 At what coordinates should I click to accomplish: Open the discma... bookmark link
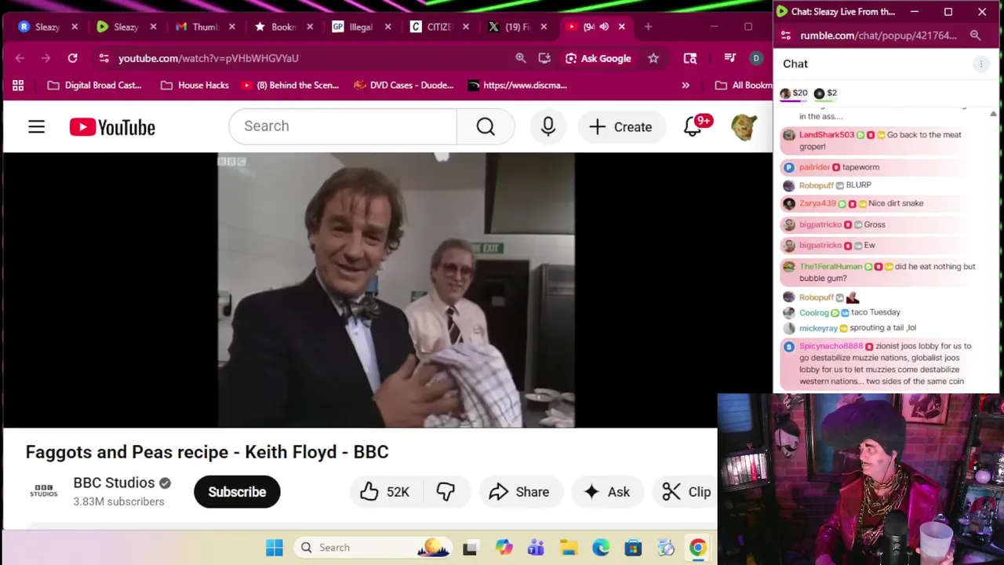(x=518, y=85)
